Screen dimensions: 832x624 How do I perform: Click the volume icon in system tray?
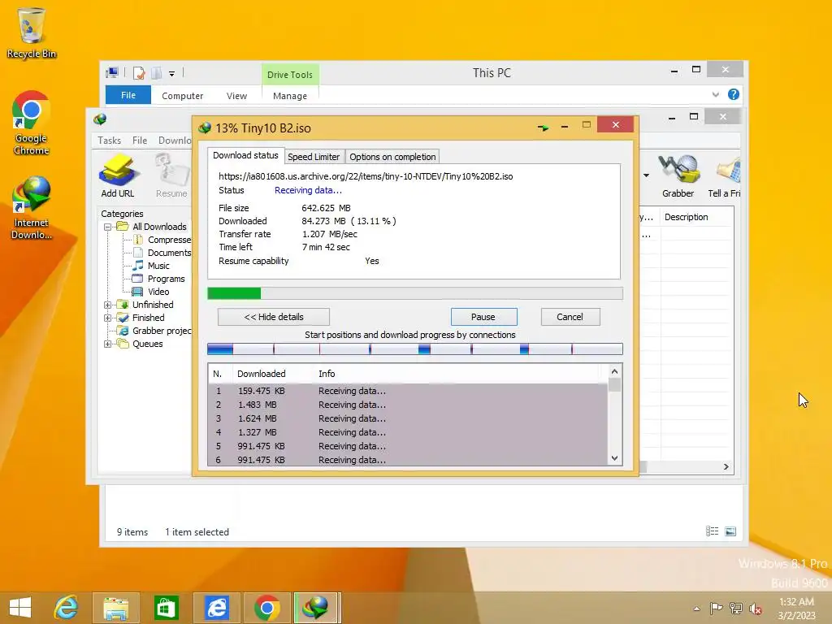[756, 609]
